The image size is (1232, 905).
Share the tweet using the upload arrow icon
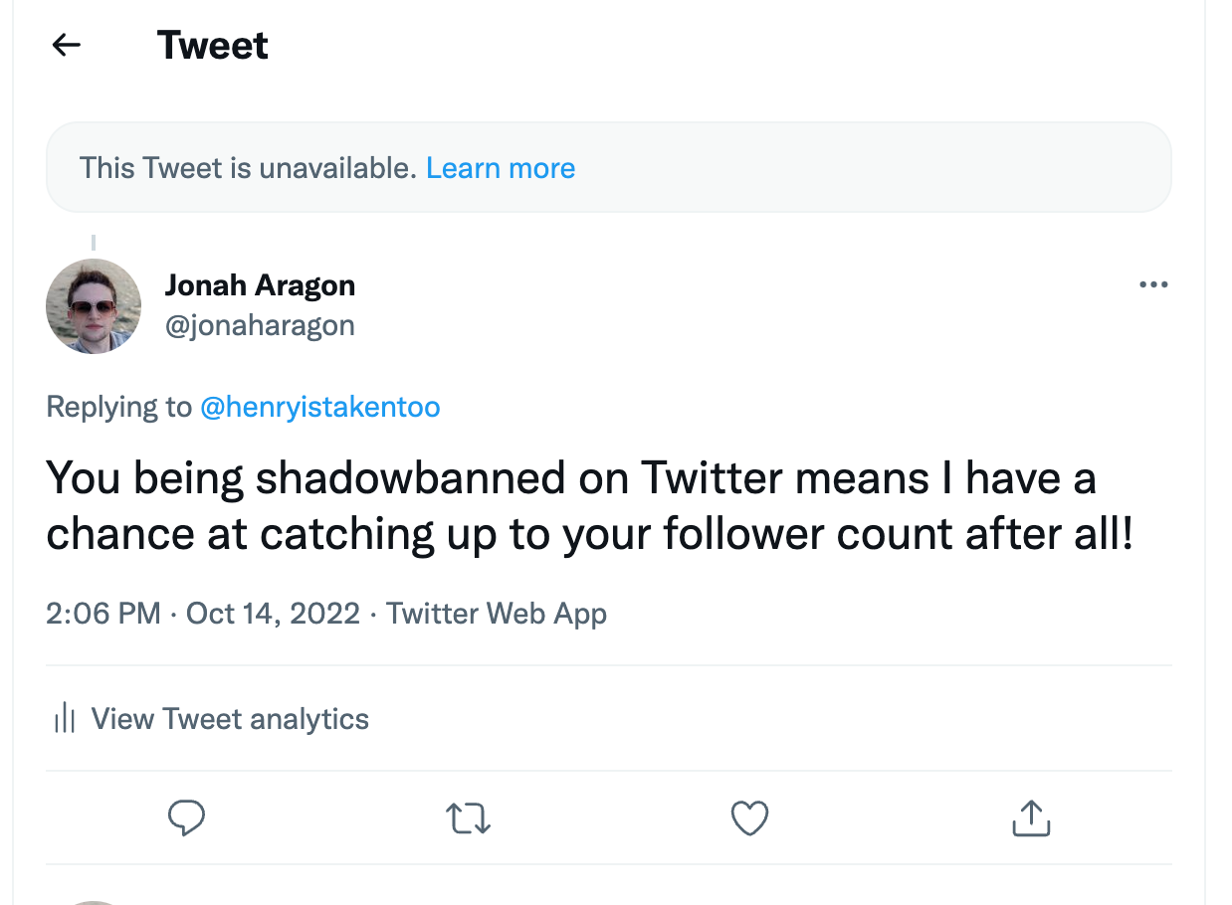(1031, 817)
